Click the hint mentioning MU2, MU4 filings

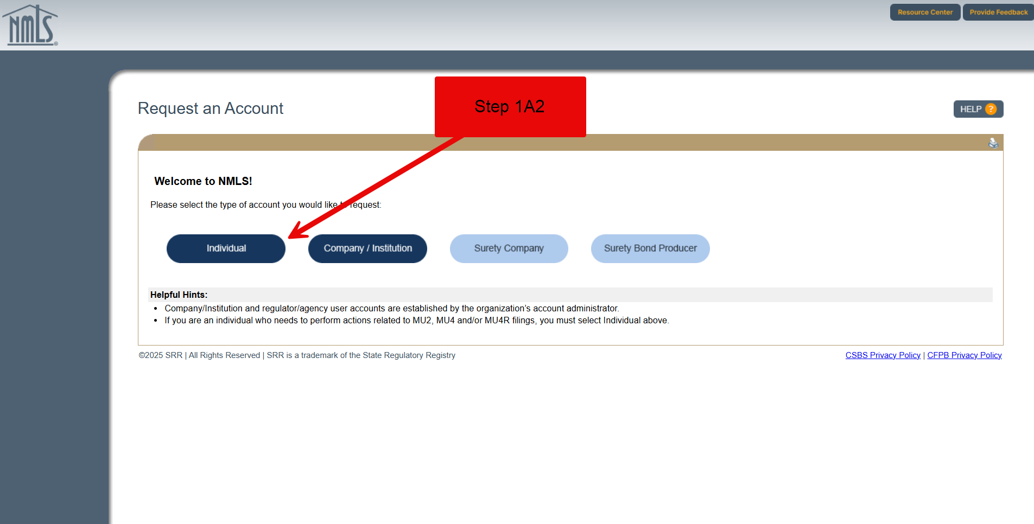coord(416,321)
